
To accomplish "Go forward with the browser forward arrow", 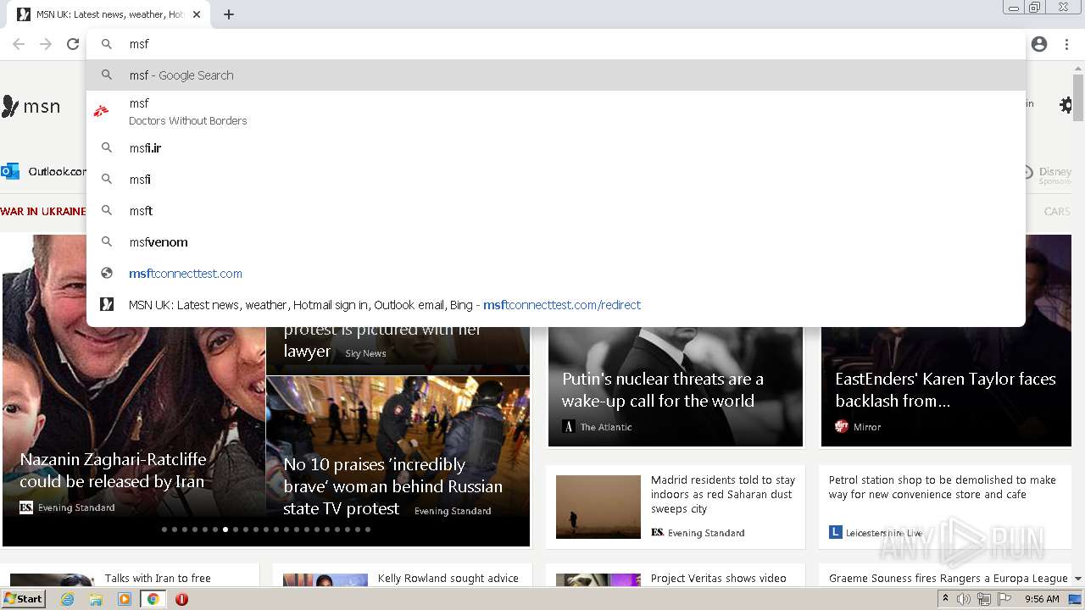I will [46, 44].
